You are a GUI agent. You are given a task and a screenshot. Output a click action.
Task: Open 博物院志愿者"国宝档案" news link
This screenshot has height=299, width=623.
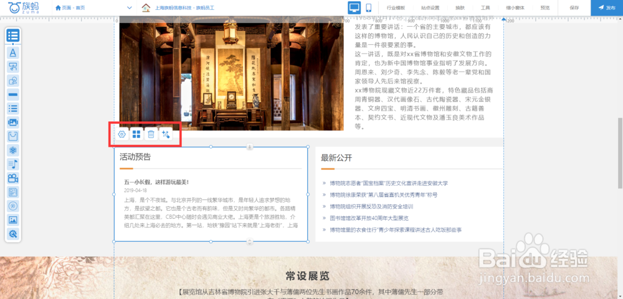tap(388, 183)
